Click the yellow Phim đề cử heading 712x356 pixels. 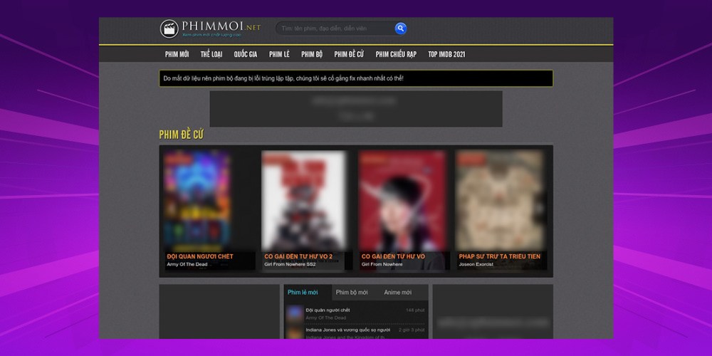click(181, 135)
